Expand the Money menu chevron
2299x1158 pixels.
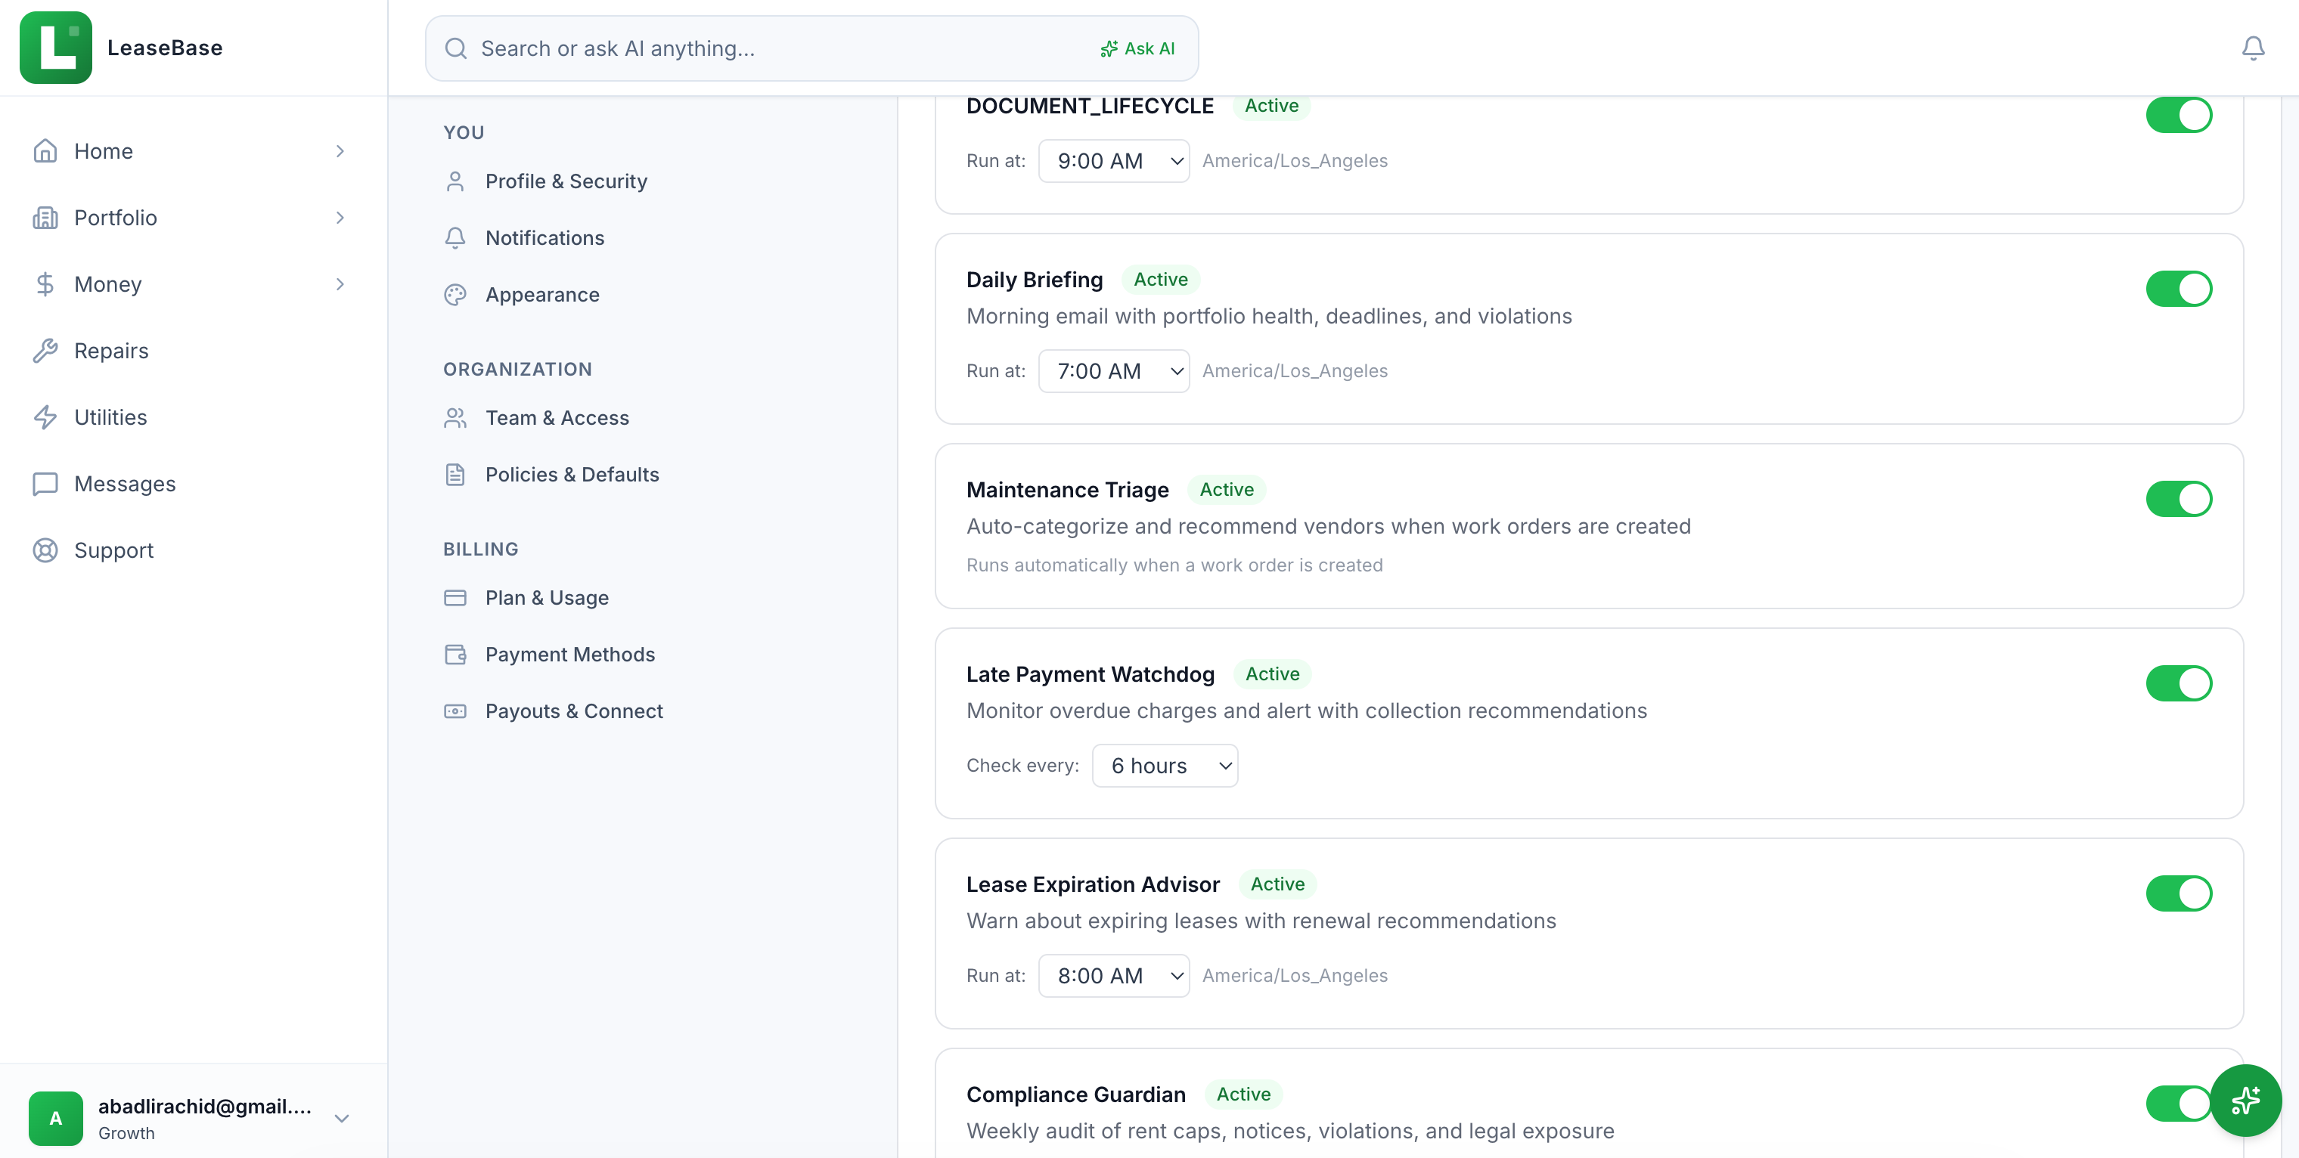tap(340, 285)
